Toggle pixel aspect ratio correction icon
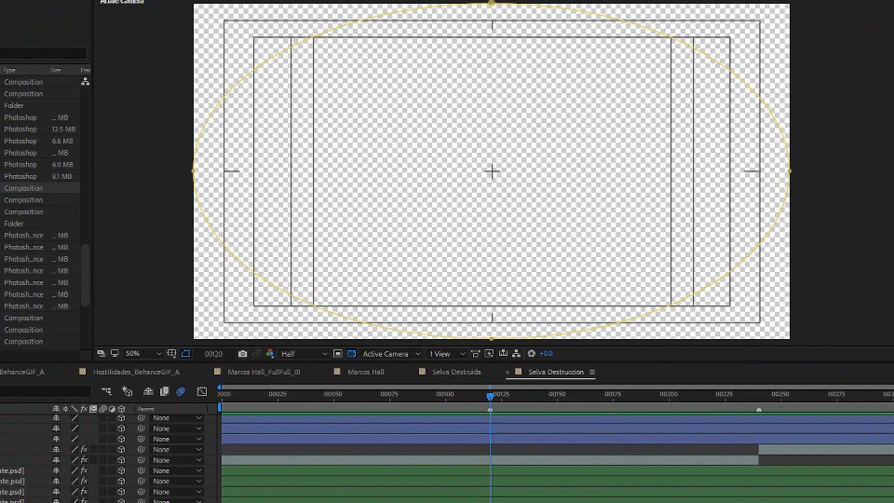894x503 pixels. (x=476, y=354)
